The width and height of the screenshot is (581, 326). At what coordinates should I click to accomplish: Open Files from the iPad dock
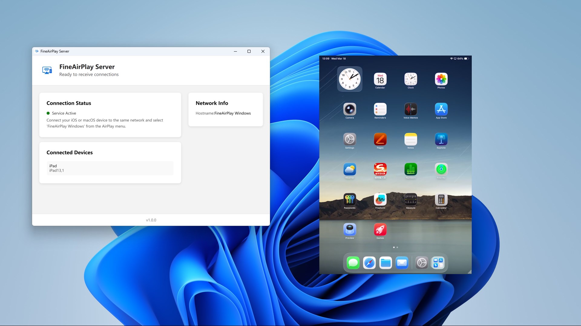click(x=386, y=263)
